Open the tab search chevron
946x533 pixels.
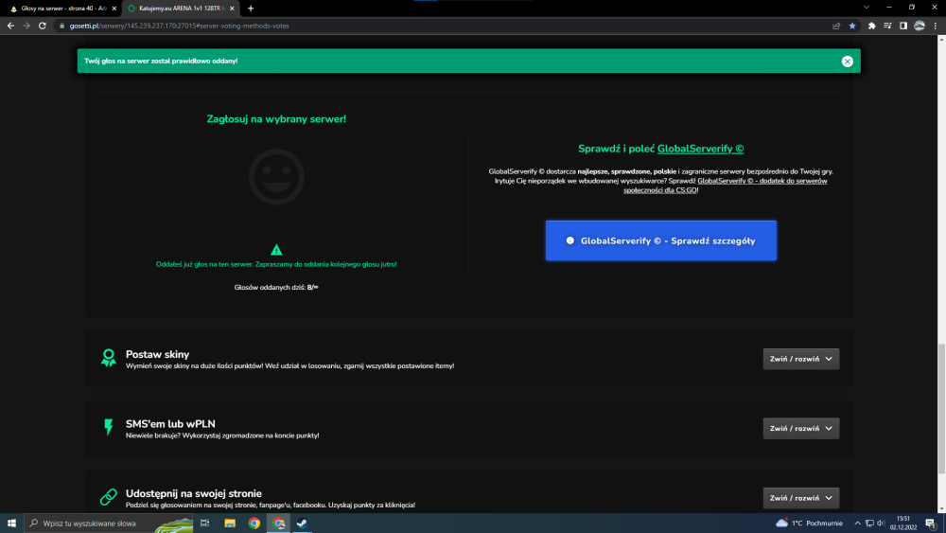(867, 8)
